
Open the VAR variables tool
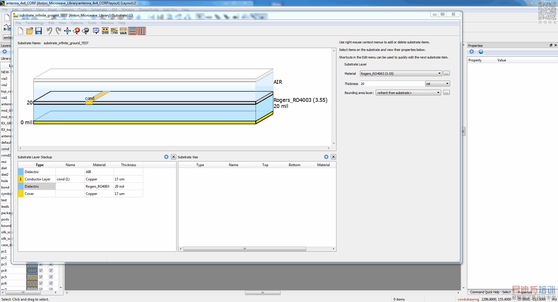point(123,31)
